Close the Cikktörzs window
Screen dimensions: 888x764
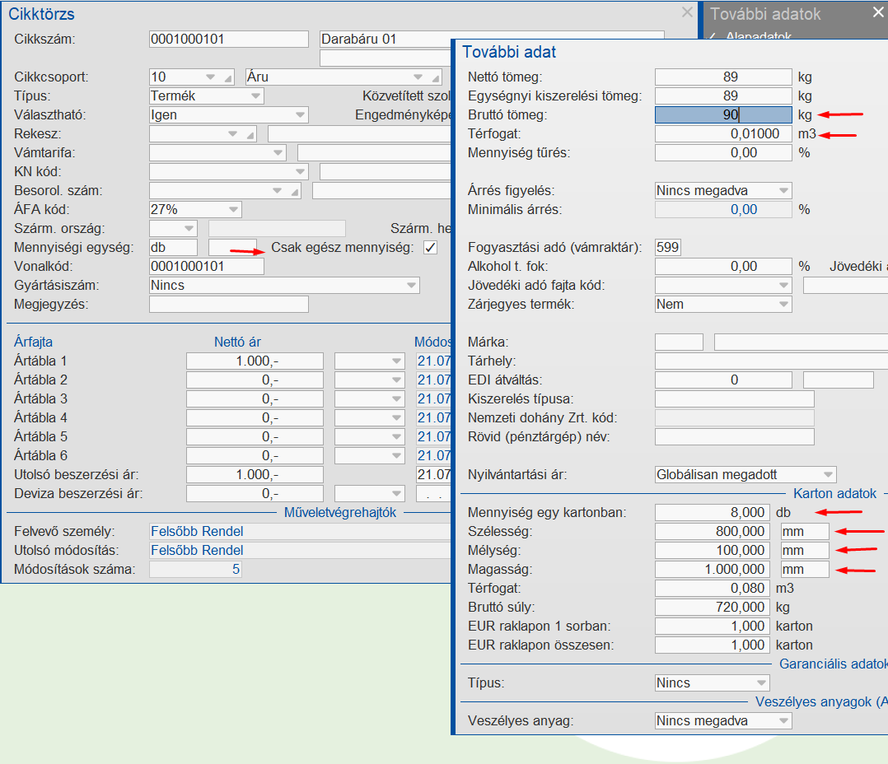687,12
